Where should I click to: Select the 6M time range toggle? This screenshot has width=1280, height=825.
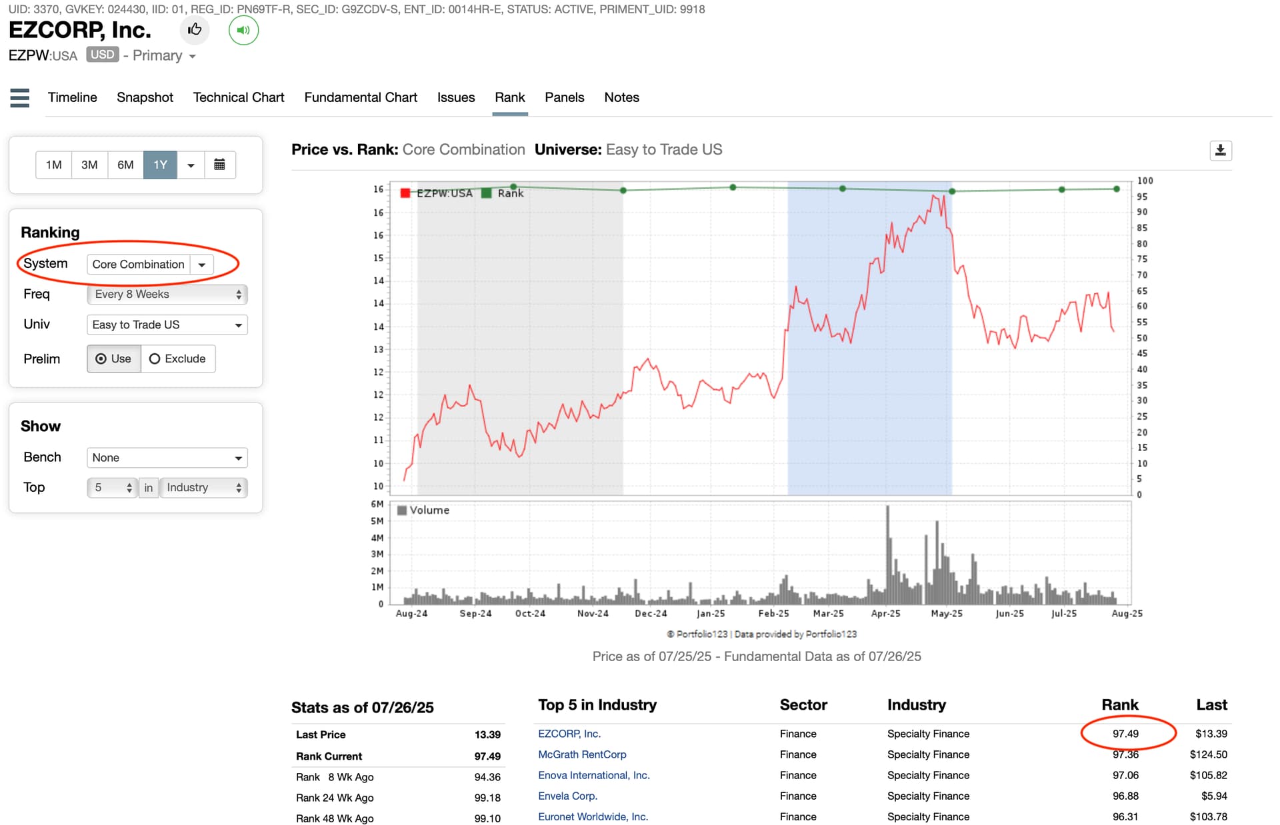[125, 165]
